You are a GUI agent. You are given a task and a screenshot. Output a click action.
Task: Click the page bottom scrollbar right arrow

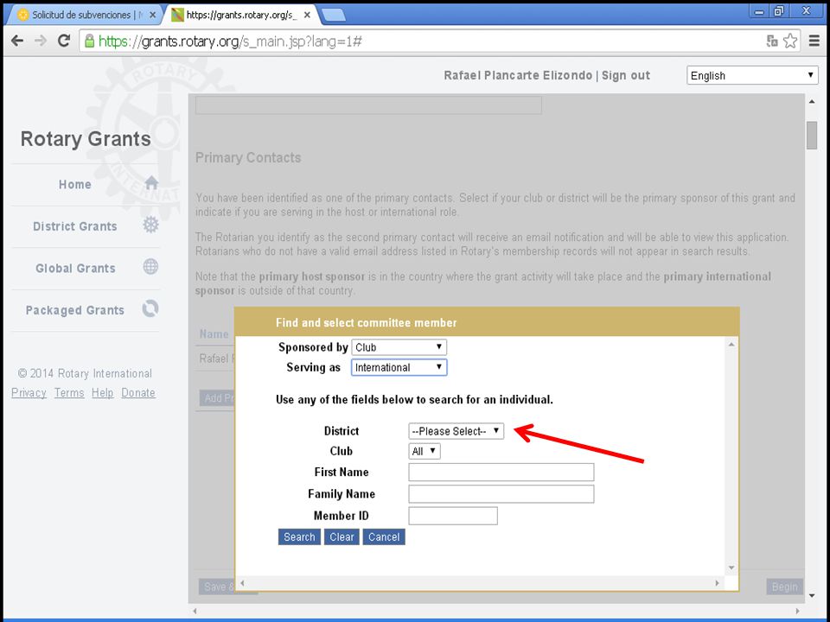coord(798,611)
